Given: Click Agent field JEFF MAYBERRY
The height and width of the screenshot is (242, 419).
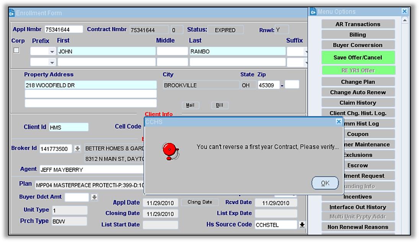Looking at the screenshot, I should pos(92,169).
